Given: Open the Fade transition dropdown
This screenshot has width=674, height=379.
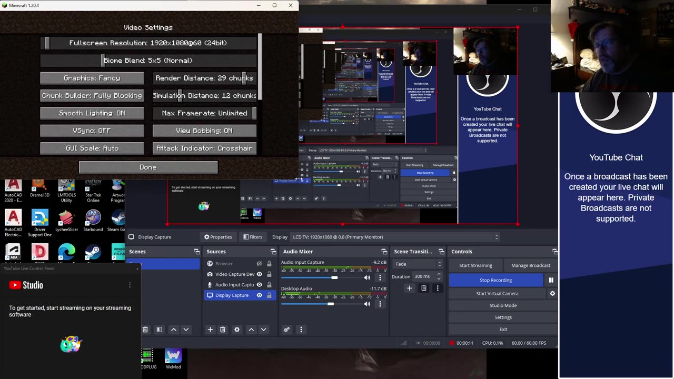Looking at the screenshot, I should 418,264.
